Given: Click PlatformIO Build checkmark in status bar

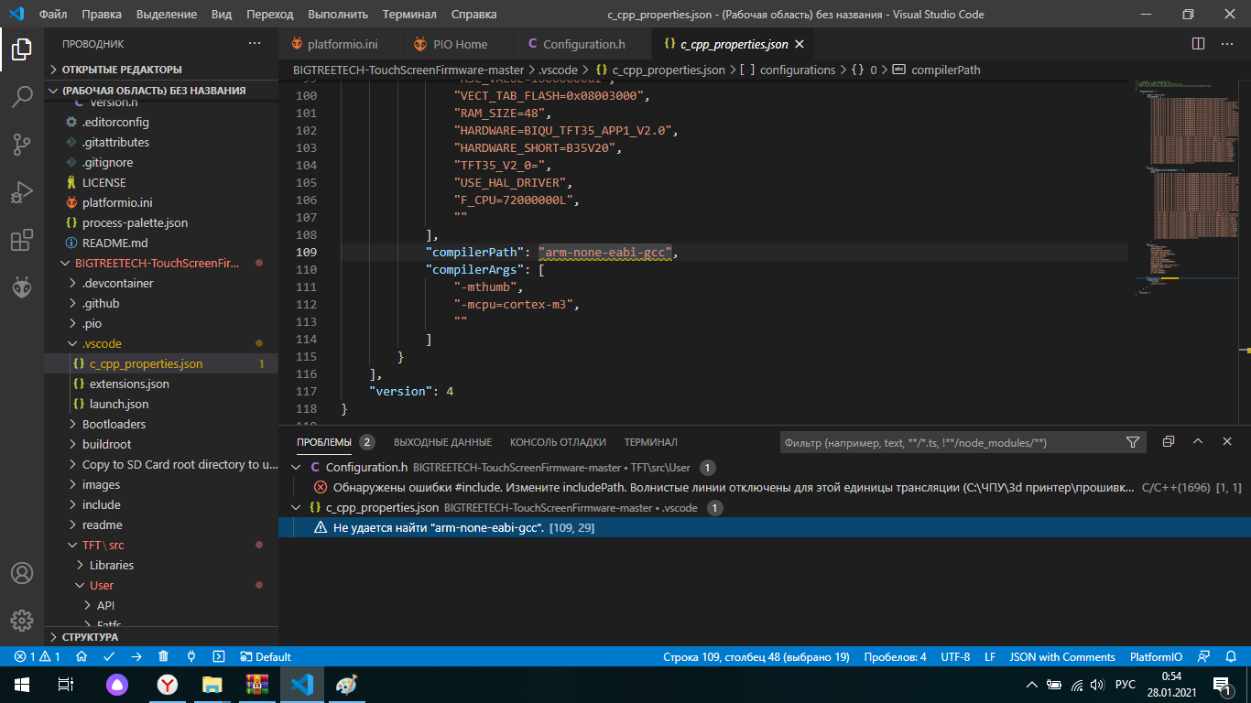Looking at the screenshot, I should click(109, 656).
